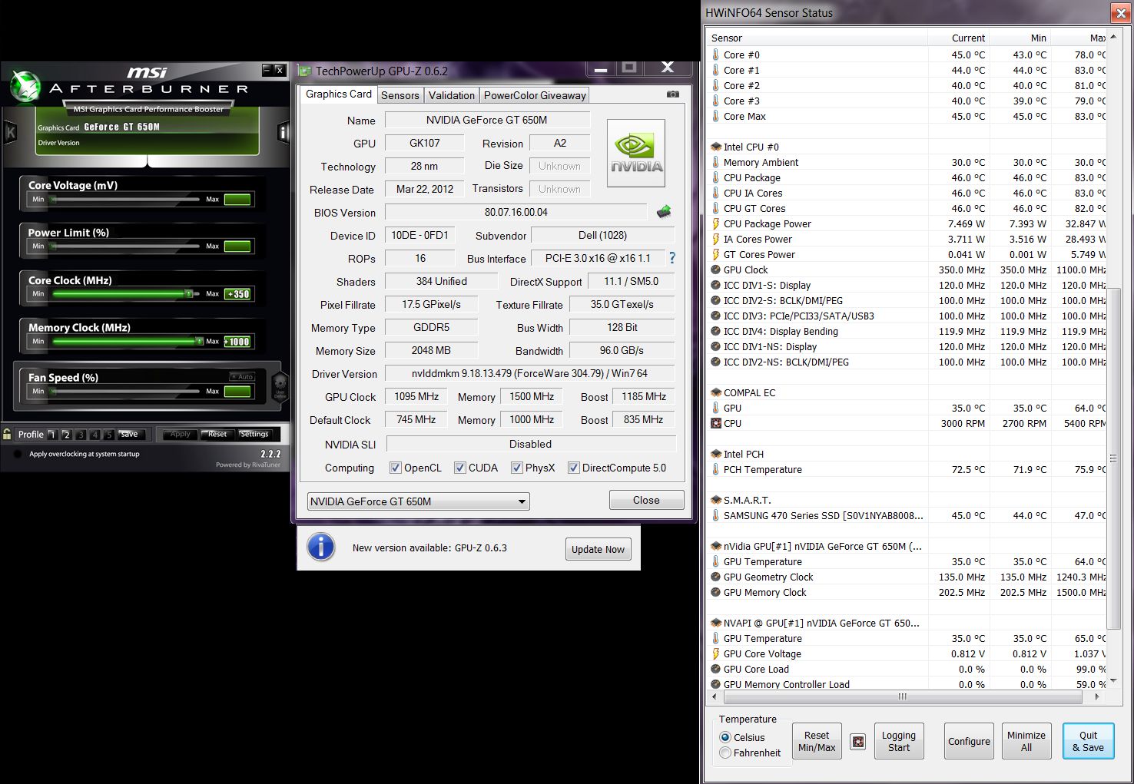The image size is (1134, 784).
Task: Open Kombustor via the K button in Afterburner
Action: point(11,131)
